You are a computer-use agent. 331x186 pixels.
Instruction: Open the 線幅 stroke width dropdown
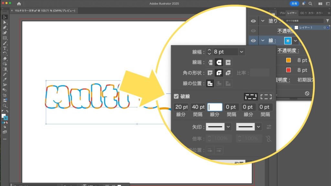pos(242,52)
